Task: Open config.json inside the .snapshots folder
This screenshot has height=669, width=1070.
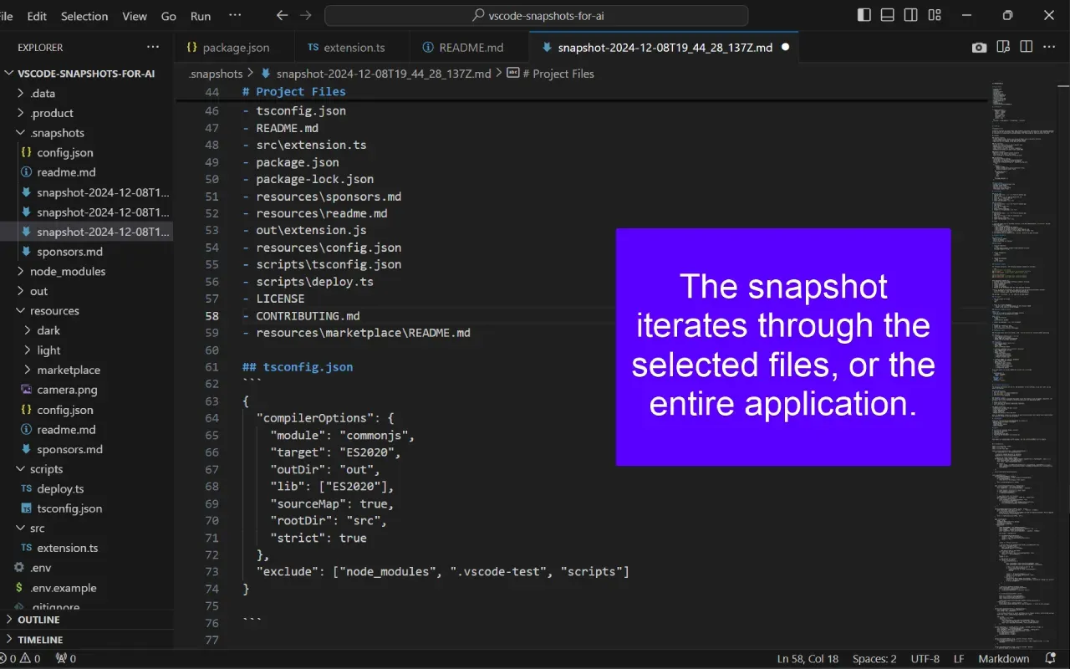Action: pos(64,152)
